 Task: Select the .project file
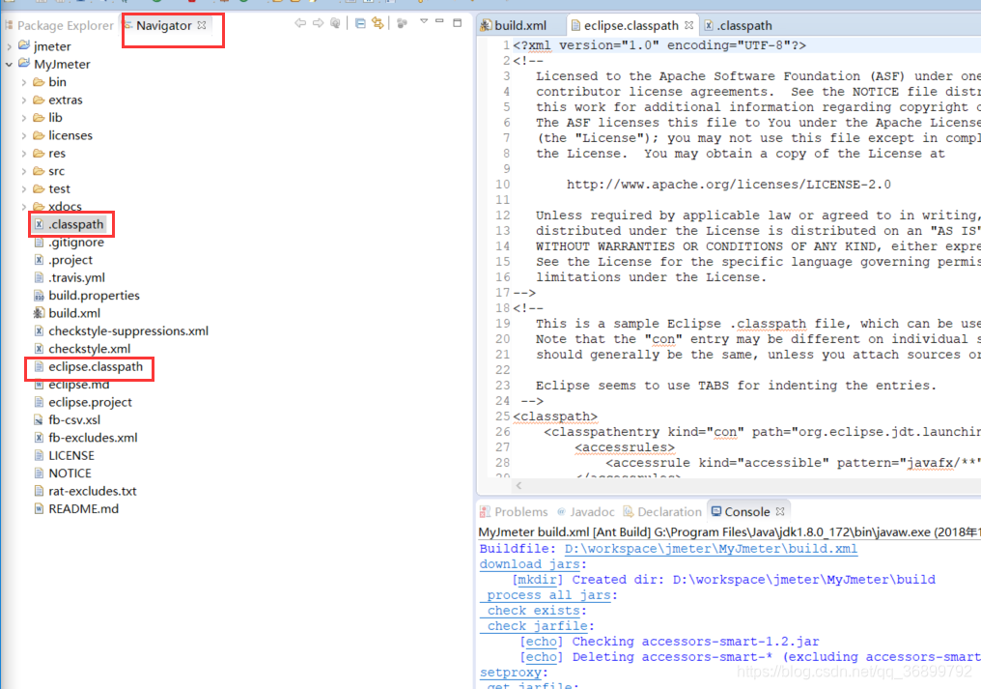pos(70,260)
